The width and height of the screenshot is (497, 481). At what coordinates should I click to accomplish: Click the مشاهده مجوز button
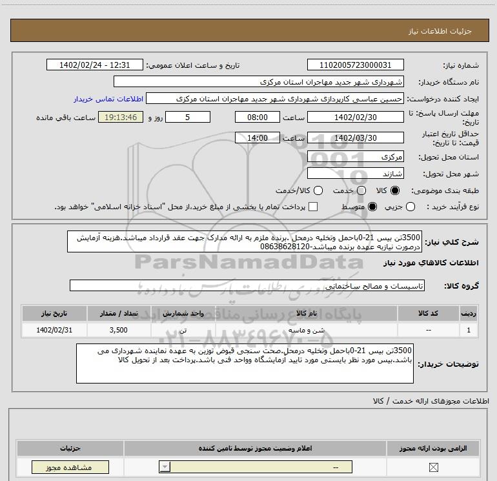[70, 467]
